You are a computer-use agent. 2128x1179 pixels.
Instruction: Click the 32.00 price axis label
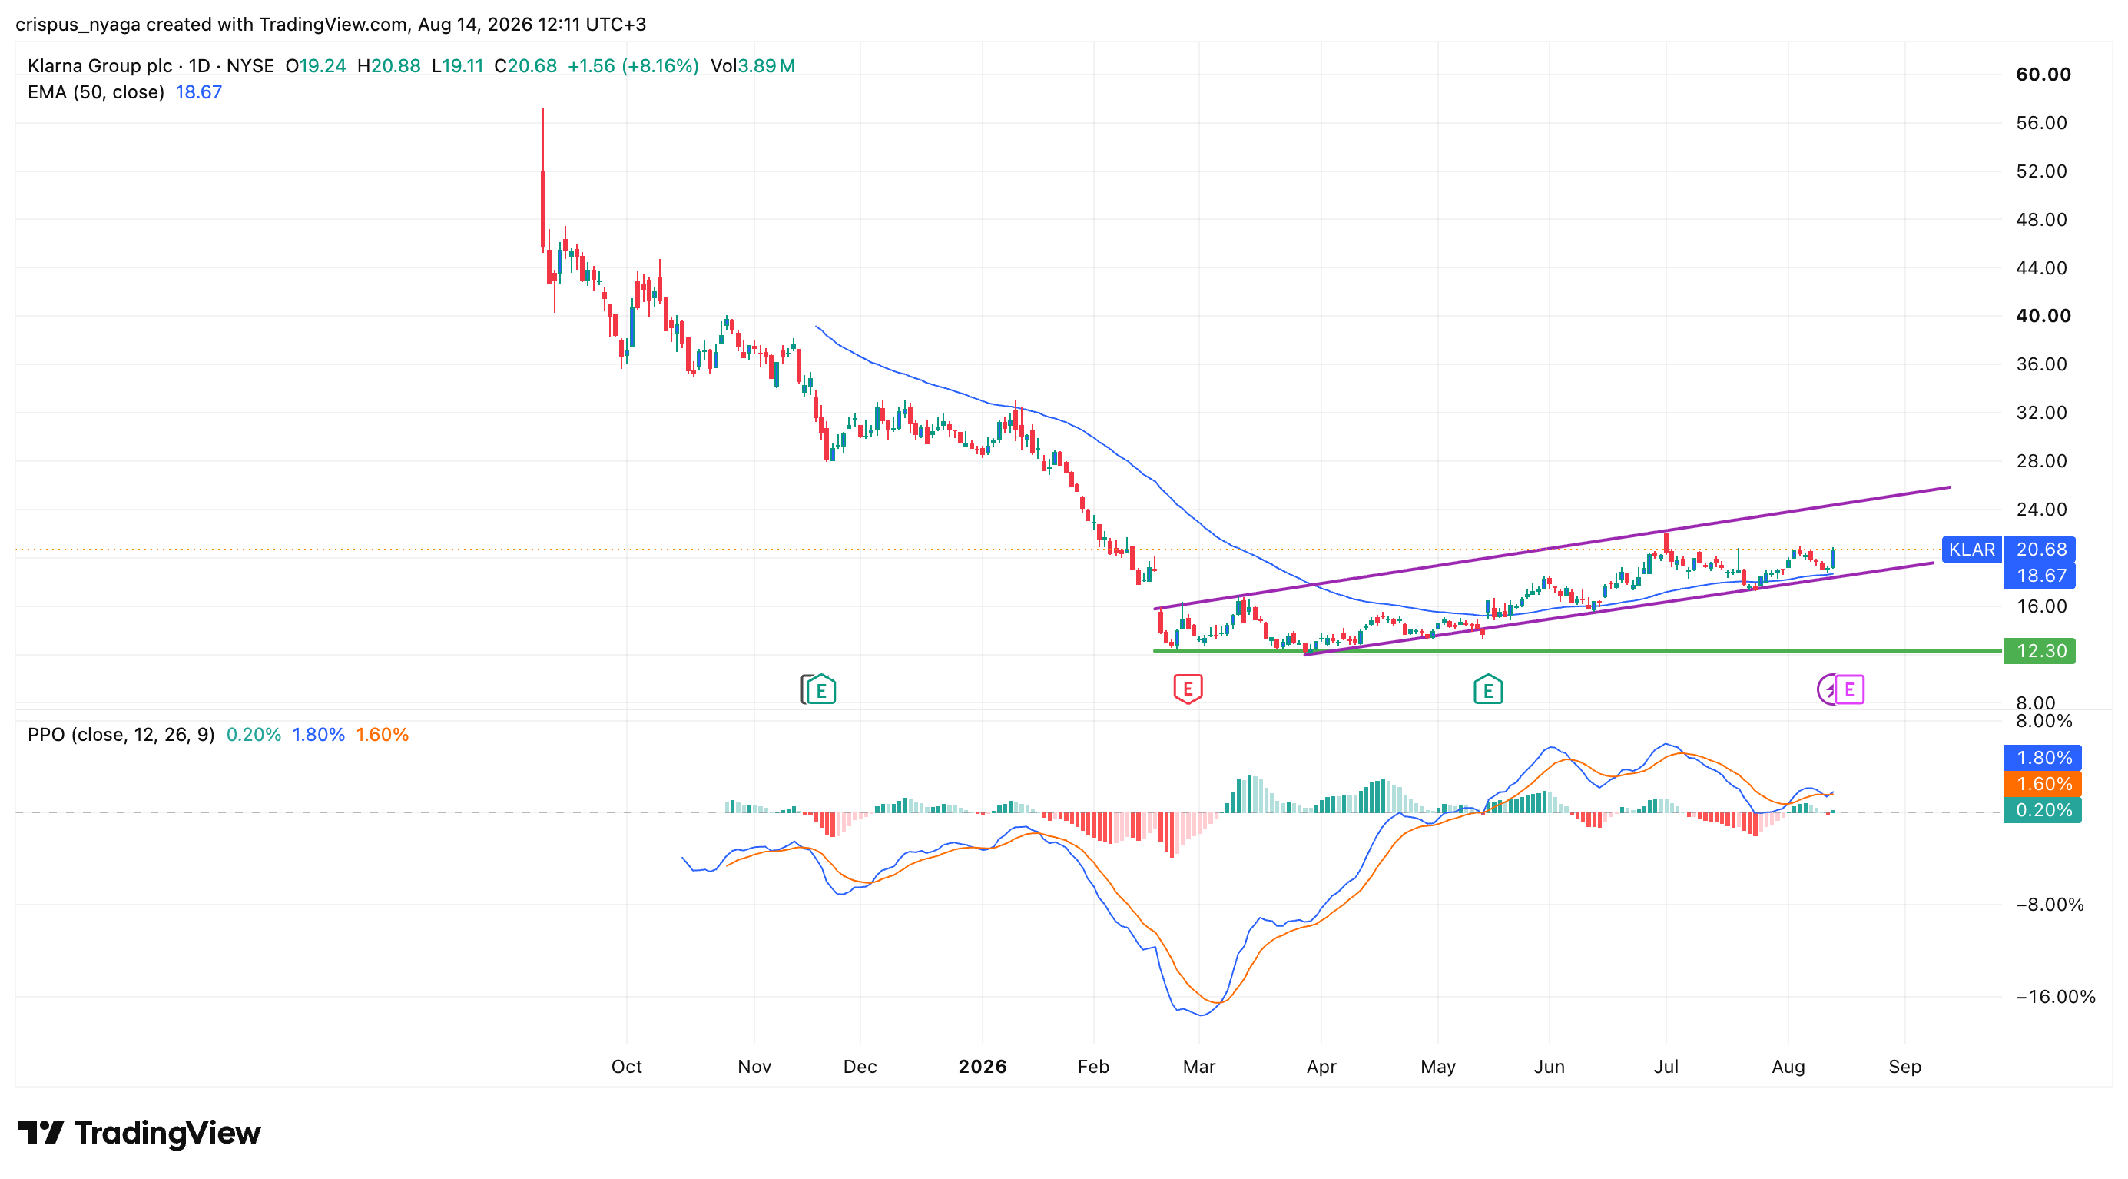[x=2041, y=412]
